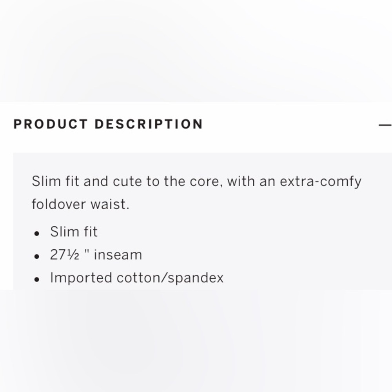Image resolution: width=392 pixels, height=392 pixels.
Task: Click the word 'extra-comfy' in the description
Action: (321, 181)
